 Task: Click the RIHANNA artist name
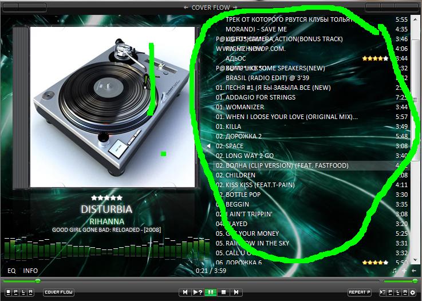[107, 221]
